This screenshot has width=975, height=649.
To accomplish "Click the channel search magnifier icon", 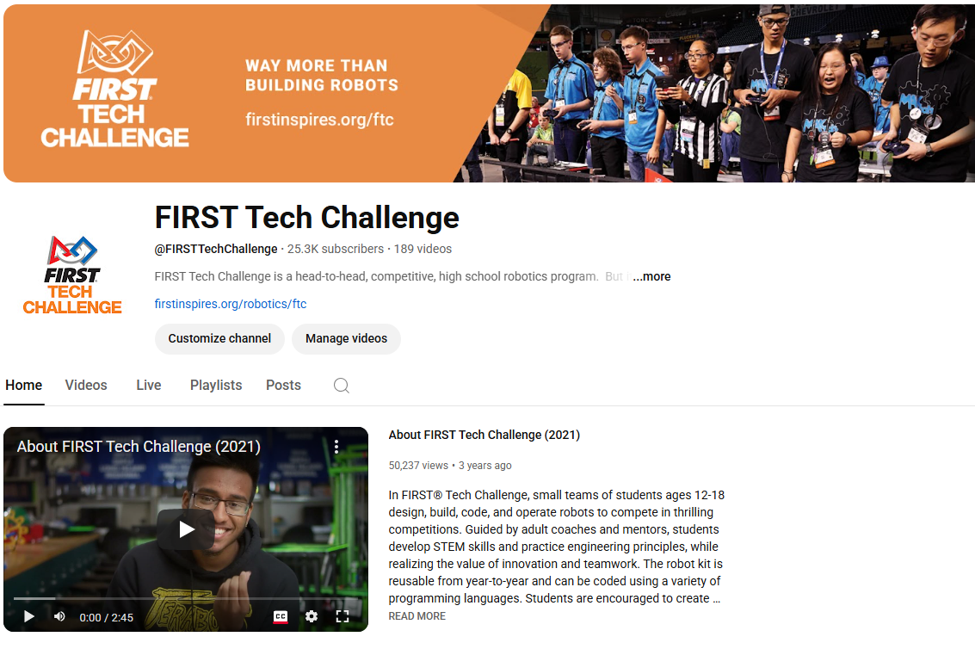I will click(342, 386).
